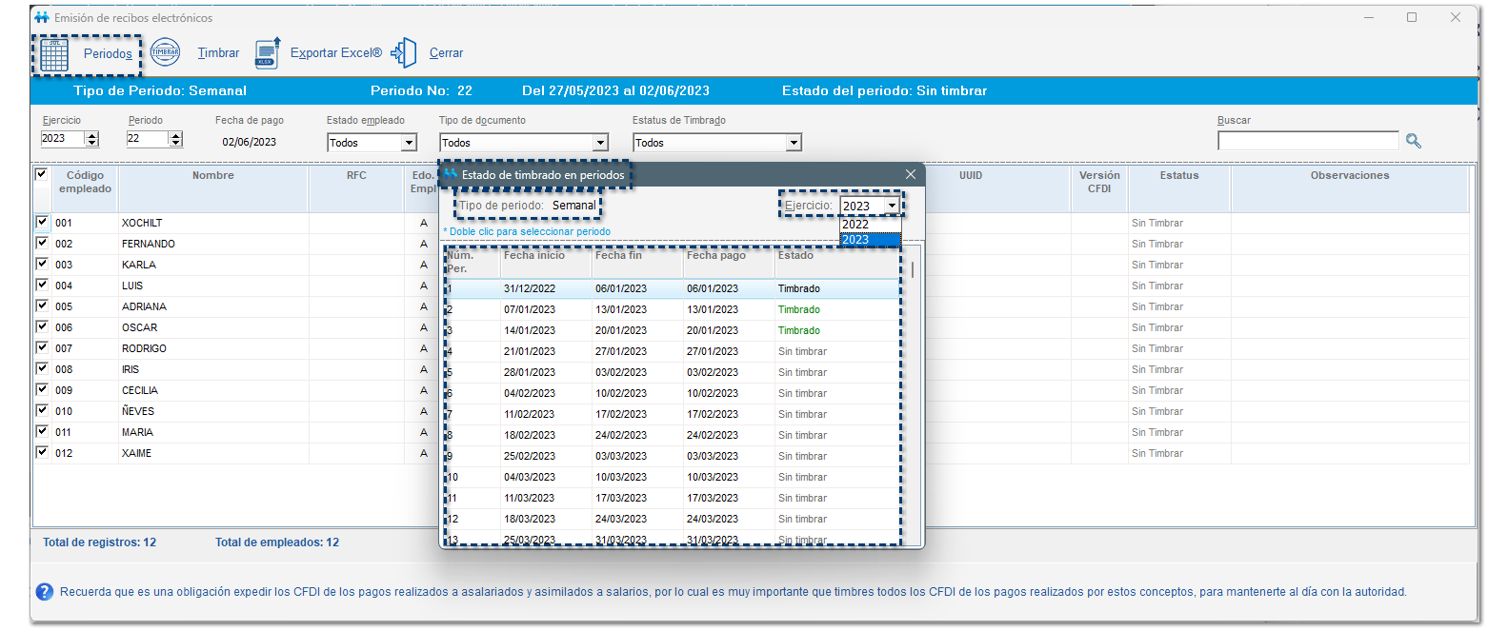Open the Estado empleado dropdown
Screen dimensions: 1488x631
tap(409, 143)
